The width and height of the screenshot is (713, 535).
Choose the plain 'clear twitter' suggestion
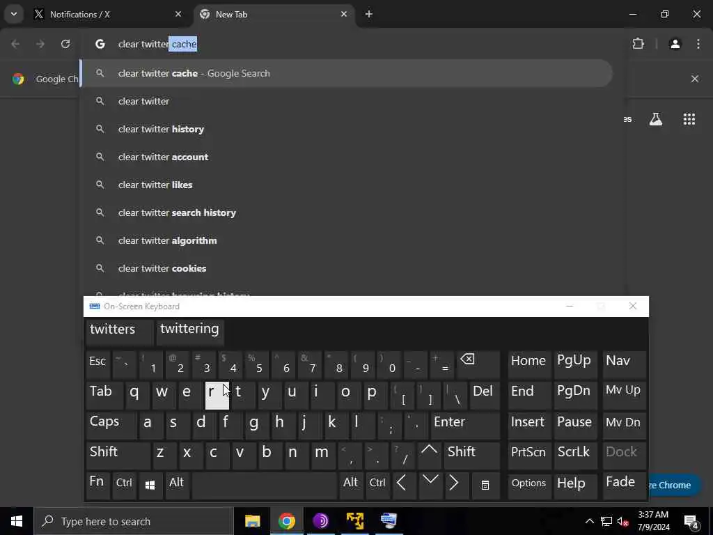[x=347, y=101]
